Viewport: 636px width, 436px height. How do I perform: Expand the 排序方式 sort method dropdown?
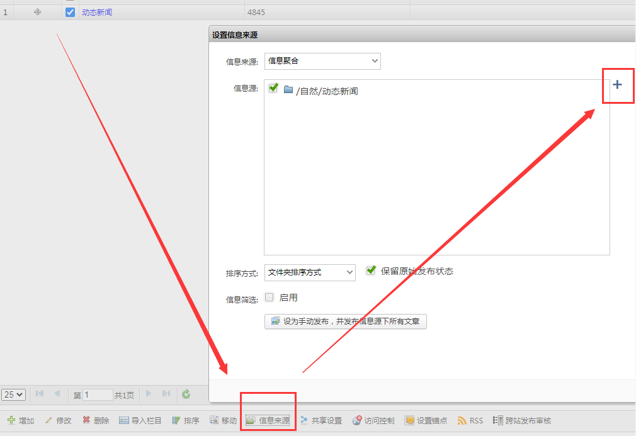pos(310,272)
